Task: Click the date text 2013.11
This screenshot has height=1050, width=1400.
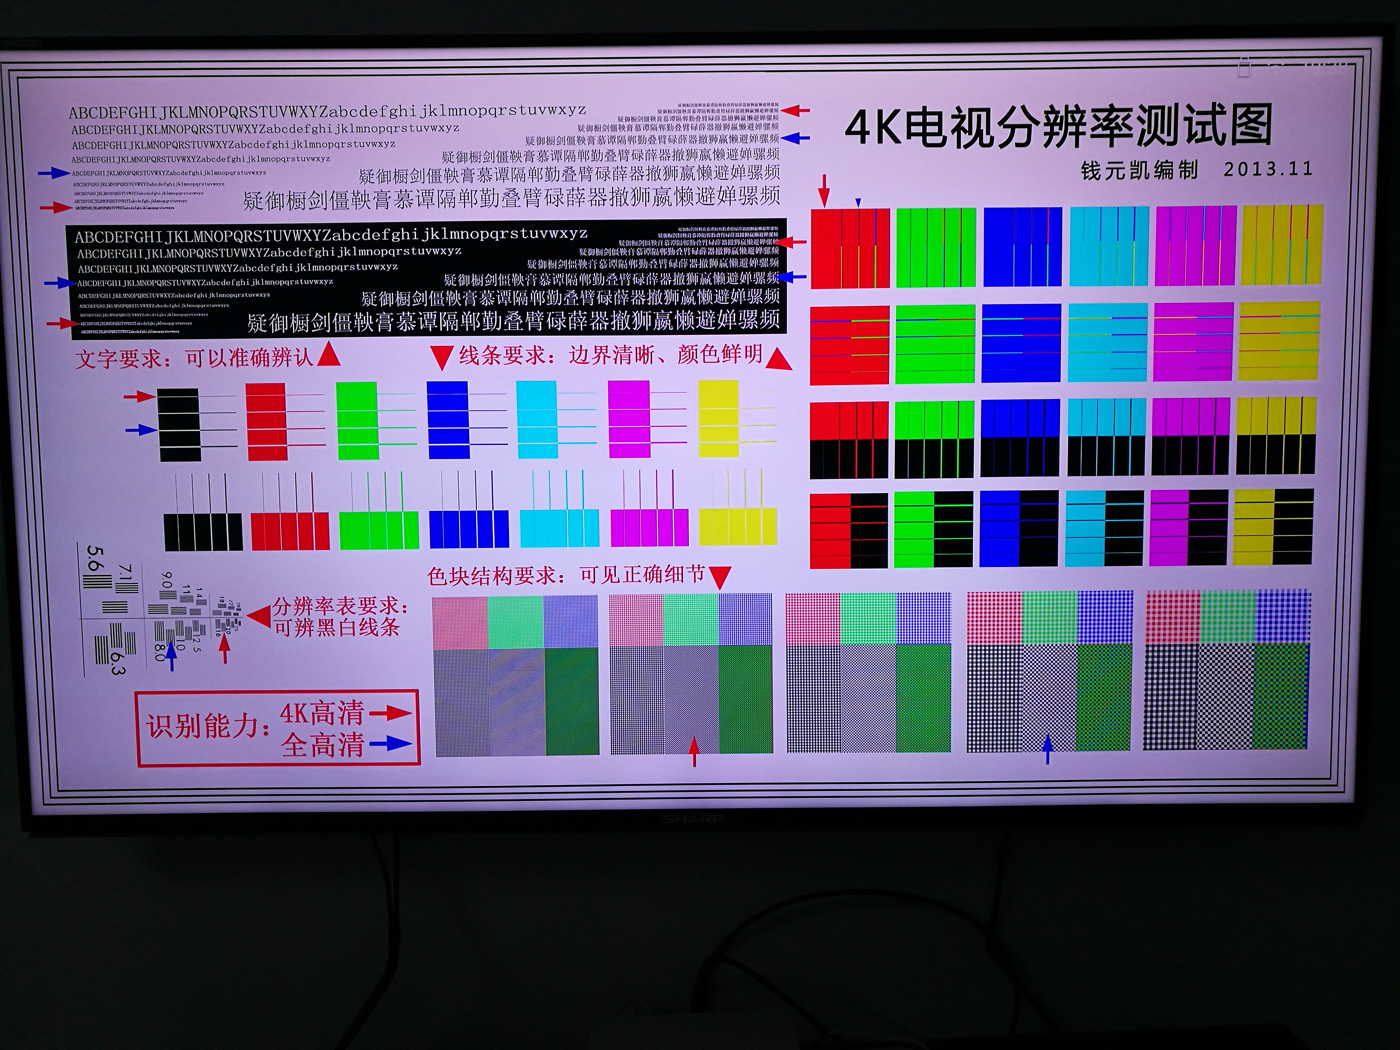Action: pyautogui.click(x=1268, y=169)
